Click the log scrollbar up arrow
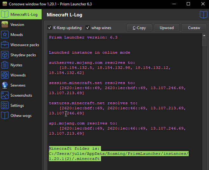The height and width of the screenshot is (170, 209). [x=204, y=36]
